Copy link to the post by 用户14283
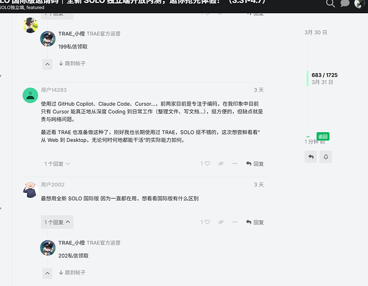Image resolution: width=368 pixels, height=286 pixels. (x=221, y=164)
